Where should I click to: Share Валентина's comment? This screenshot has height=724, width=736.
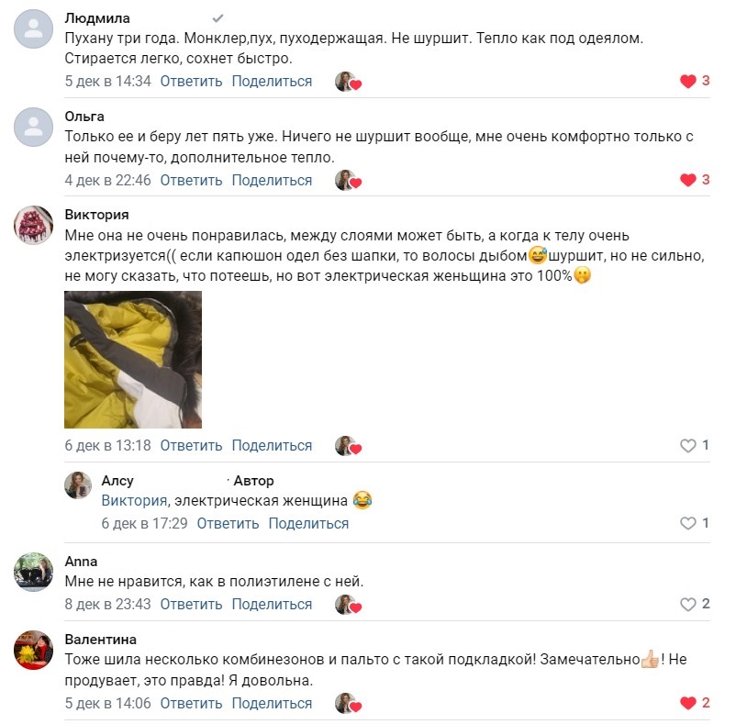[272, 704]
